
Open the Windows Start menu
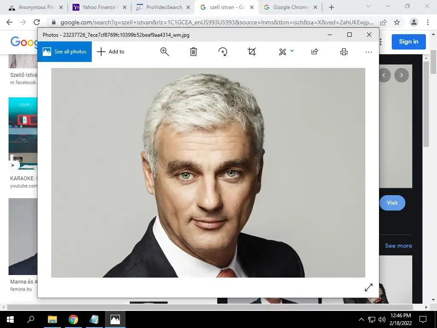click(10, 319)
